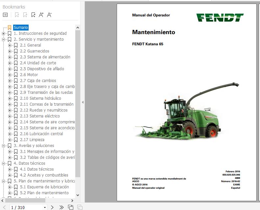Click the bookmarks vertical scrollbar thumb
This screenshot has width=260, height=210.
[78, 104]
